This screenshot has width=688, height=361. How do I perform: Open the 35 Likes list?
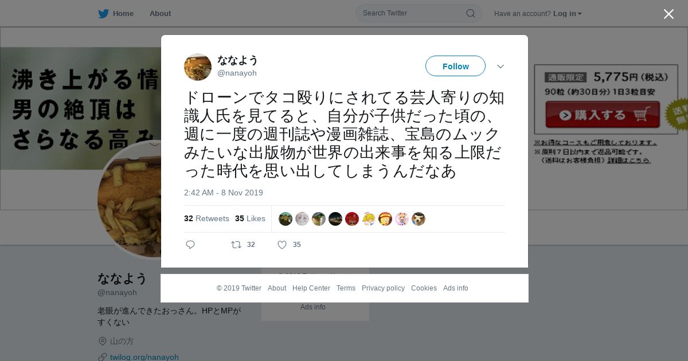click(x=250, y=218)
